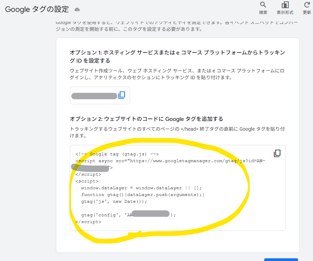Click the cloud status icon beside the page title
This screenshot has height=261, width=313.
(77, 9)
